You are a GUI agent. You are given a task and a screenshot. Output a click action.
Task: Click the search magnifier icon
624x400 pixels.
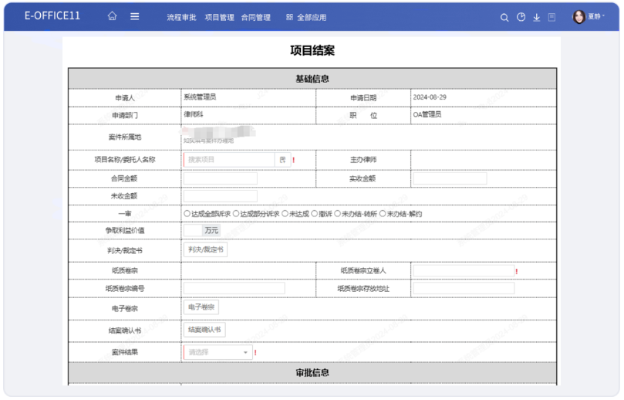pos(504,17)
